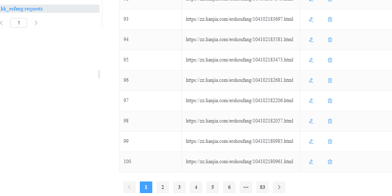The height and width of the screenshot is (196, 392).
Task: Edit row 99's URL entry
Action: point(311,141)
